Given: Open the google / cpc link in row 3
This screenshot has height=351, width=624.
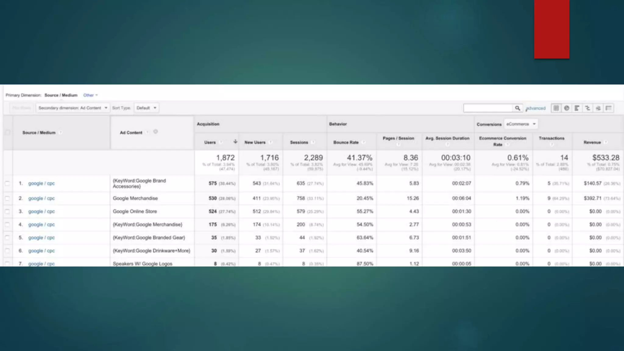Looking at the screenshot, I should pyautogui.click(x=41, y=211).
